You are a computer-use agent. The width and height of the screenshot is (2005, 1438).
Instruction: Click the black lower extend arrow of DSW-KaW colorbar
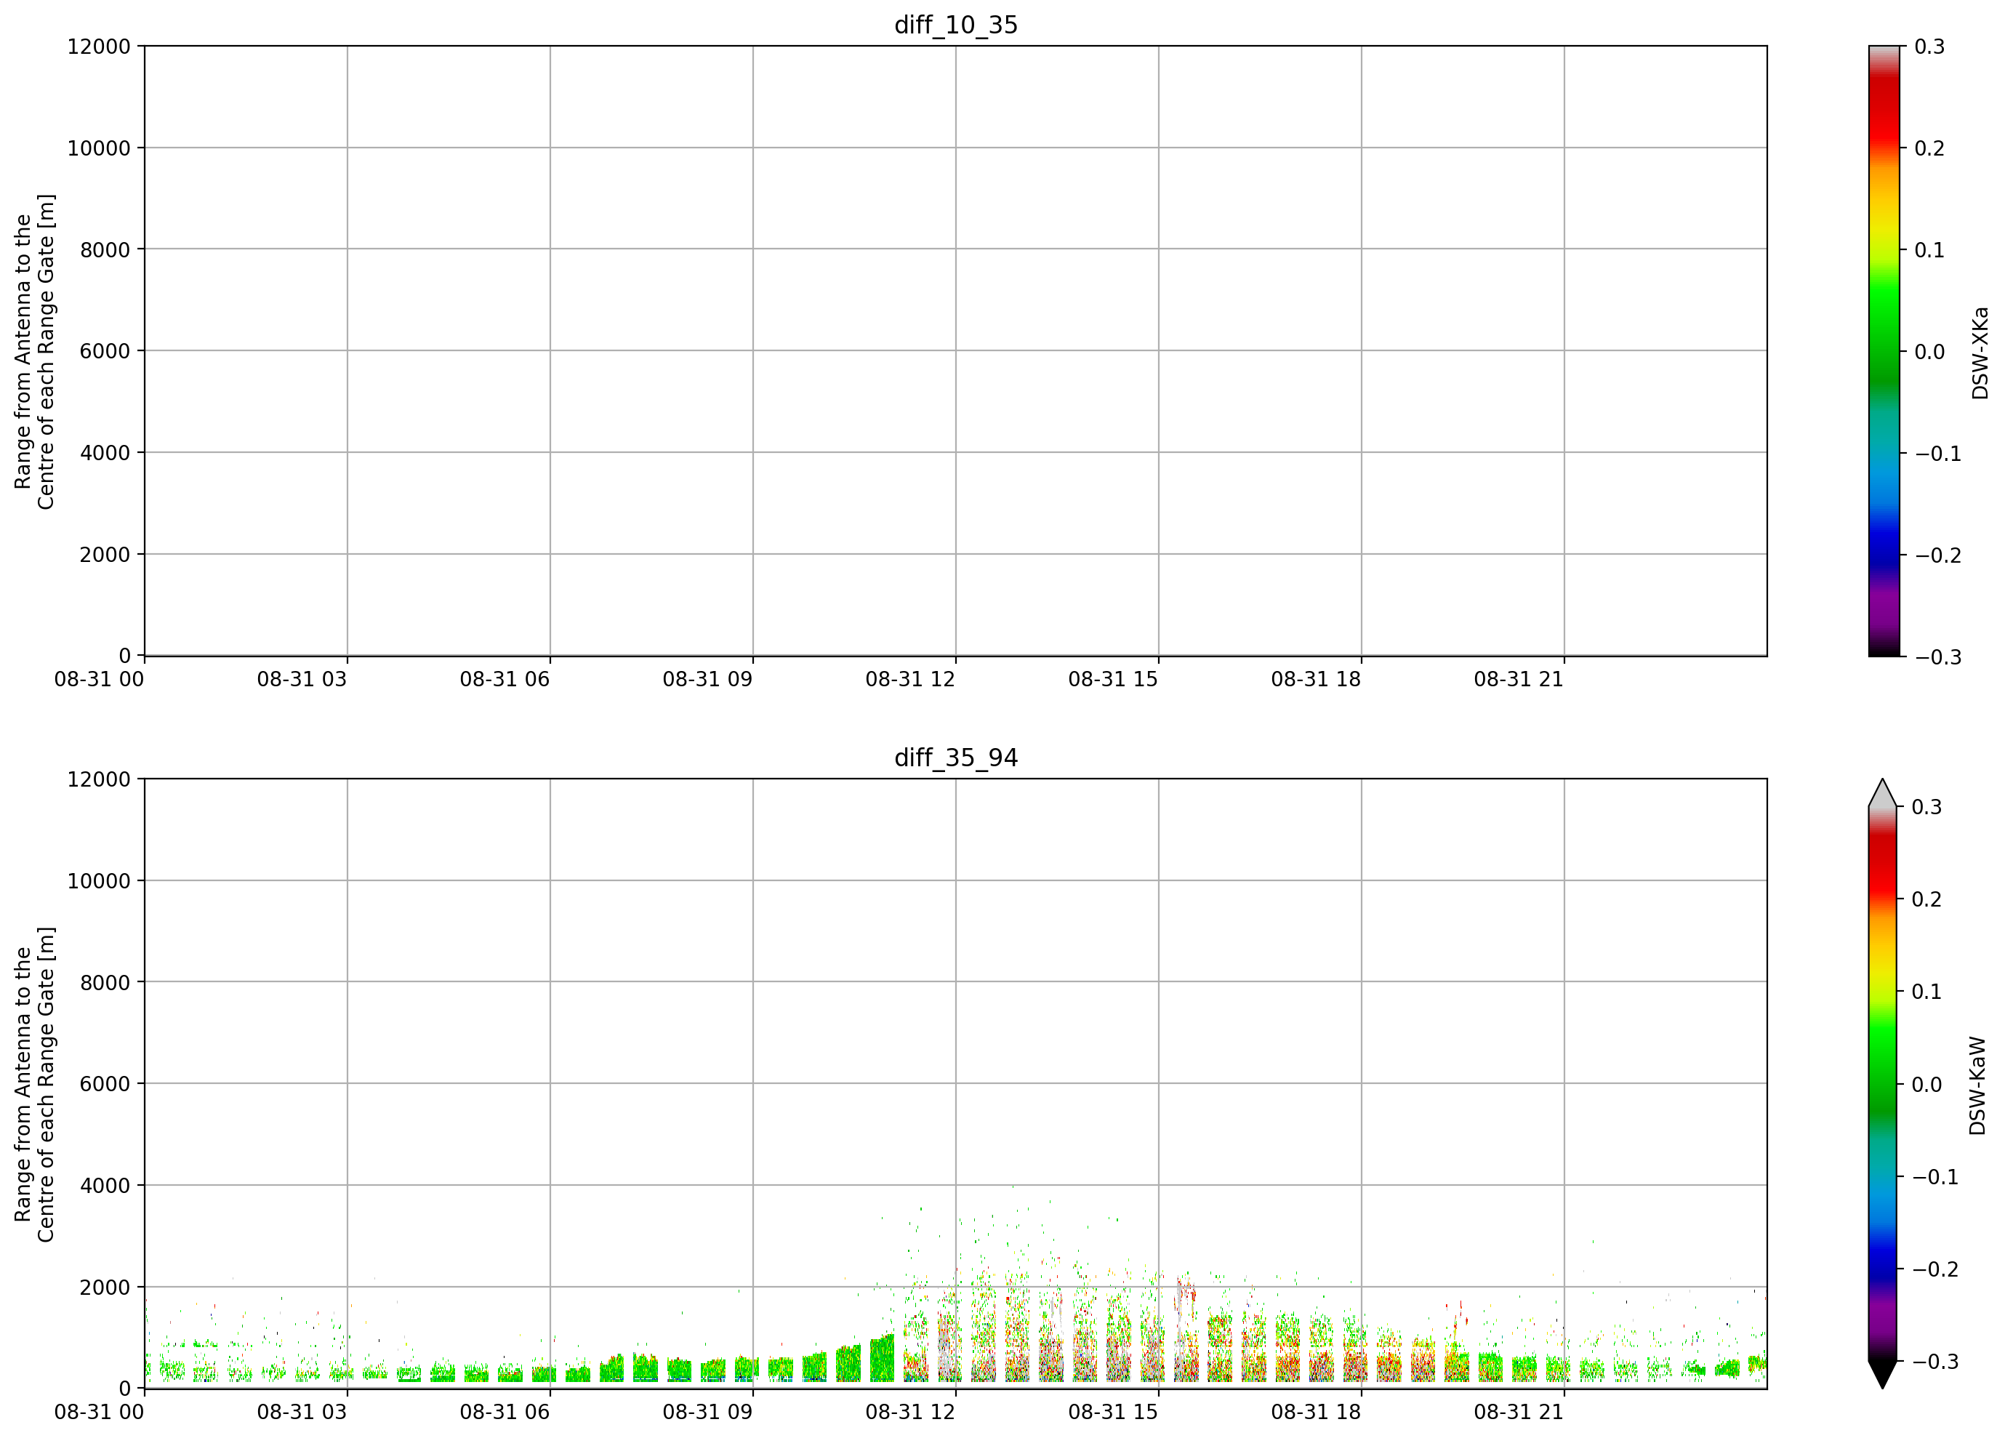(x=1882, y=1374)
